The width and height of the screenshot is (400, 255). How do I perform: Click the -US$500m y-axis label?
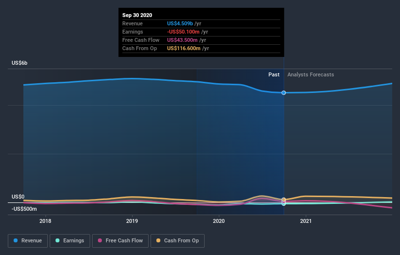click(24, 209)
